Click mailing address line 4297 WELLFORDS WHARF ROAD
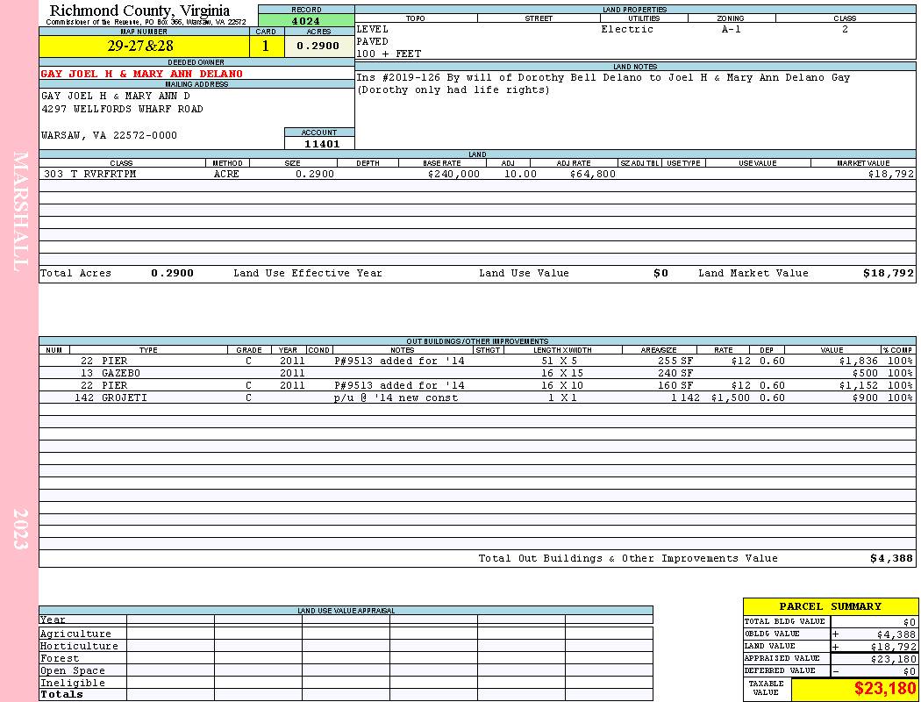Screen dimensions: 921x702 pyautogui.click(x=122, y=110)
